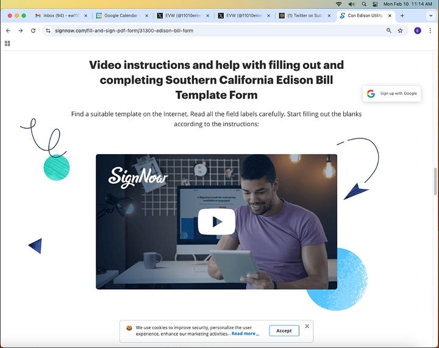Close the second EVW tab
Image resolution: width=439 pixels, height=348 pixels.
pos(269,16)
